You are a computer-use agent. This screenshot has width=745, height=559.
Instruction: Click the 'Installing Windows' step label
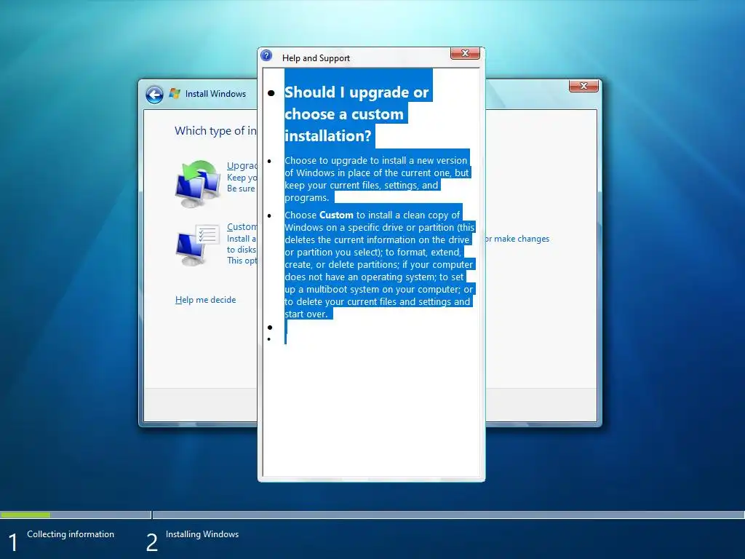coord(202,534)
